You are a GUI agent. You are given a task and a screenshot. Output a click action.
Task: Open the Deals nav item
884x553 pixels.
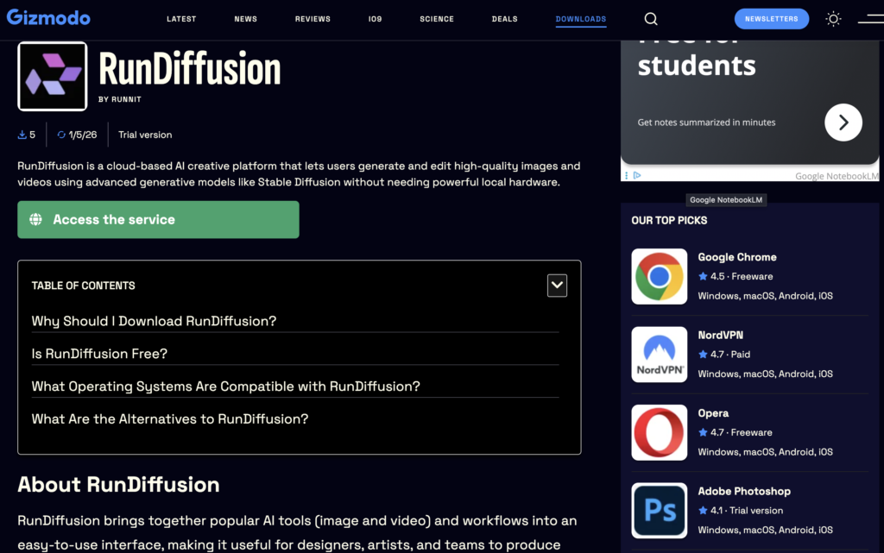point(504,19)
